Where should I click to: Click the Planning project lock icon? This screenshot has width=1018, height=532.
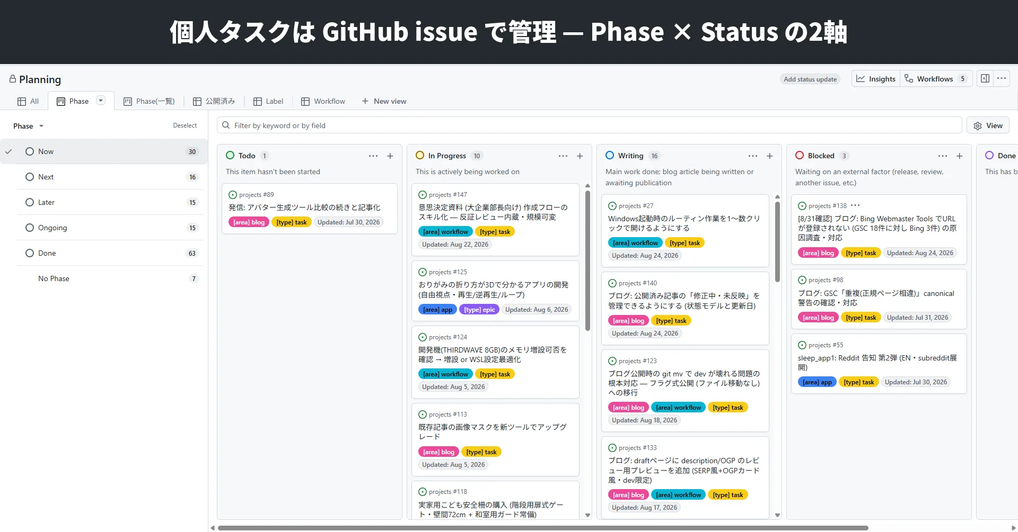[x=13, y=79]
